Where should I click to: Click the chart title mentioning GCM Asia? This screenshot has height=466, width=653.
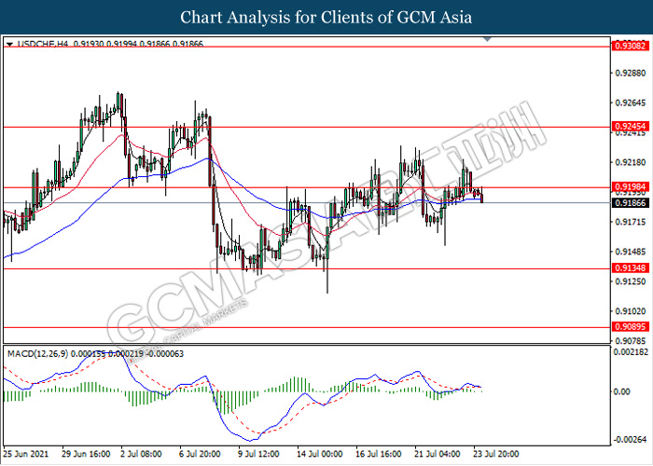(x=326, y=17)
